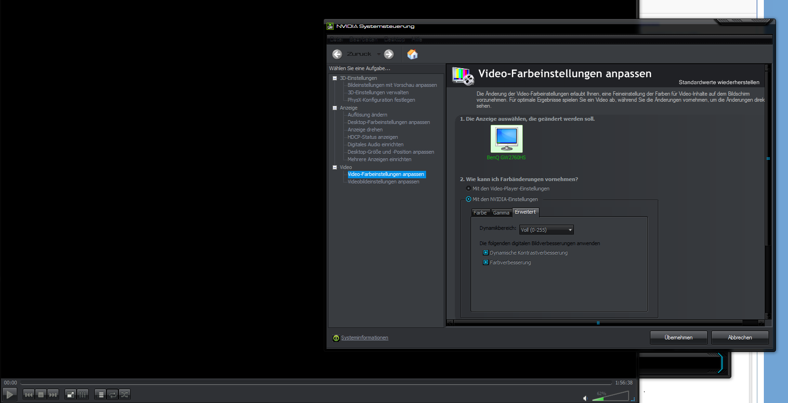Open Anzeige drehen
The image size is (788, 403).
click(x=365, y=130)
